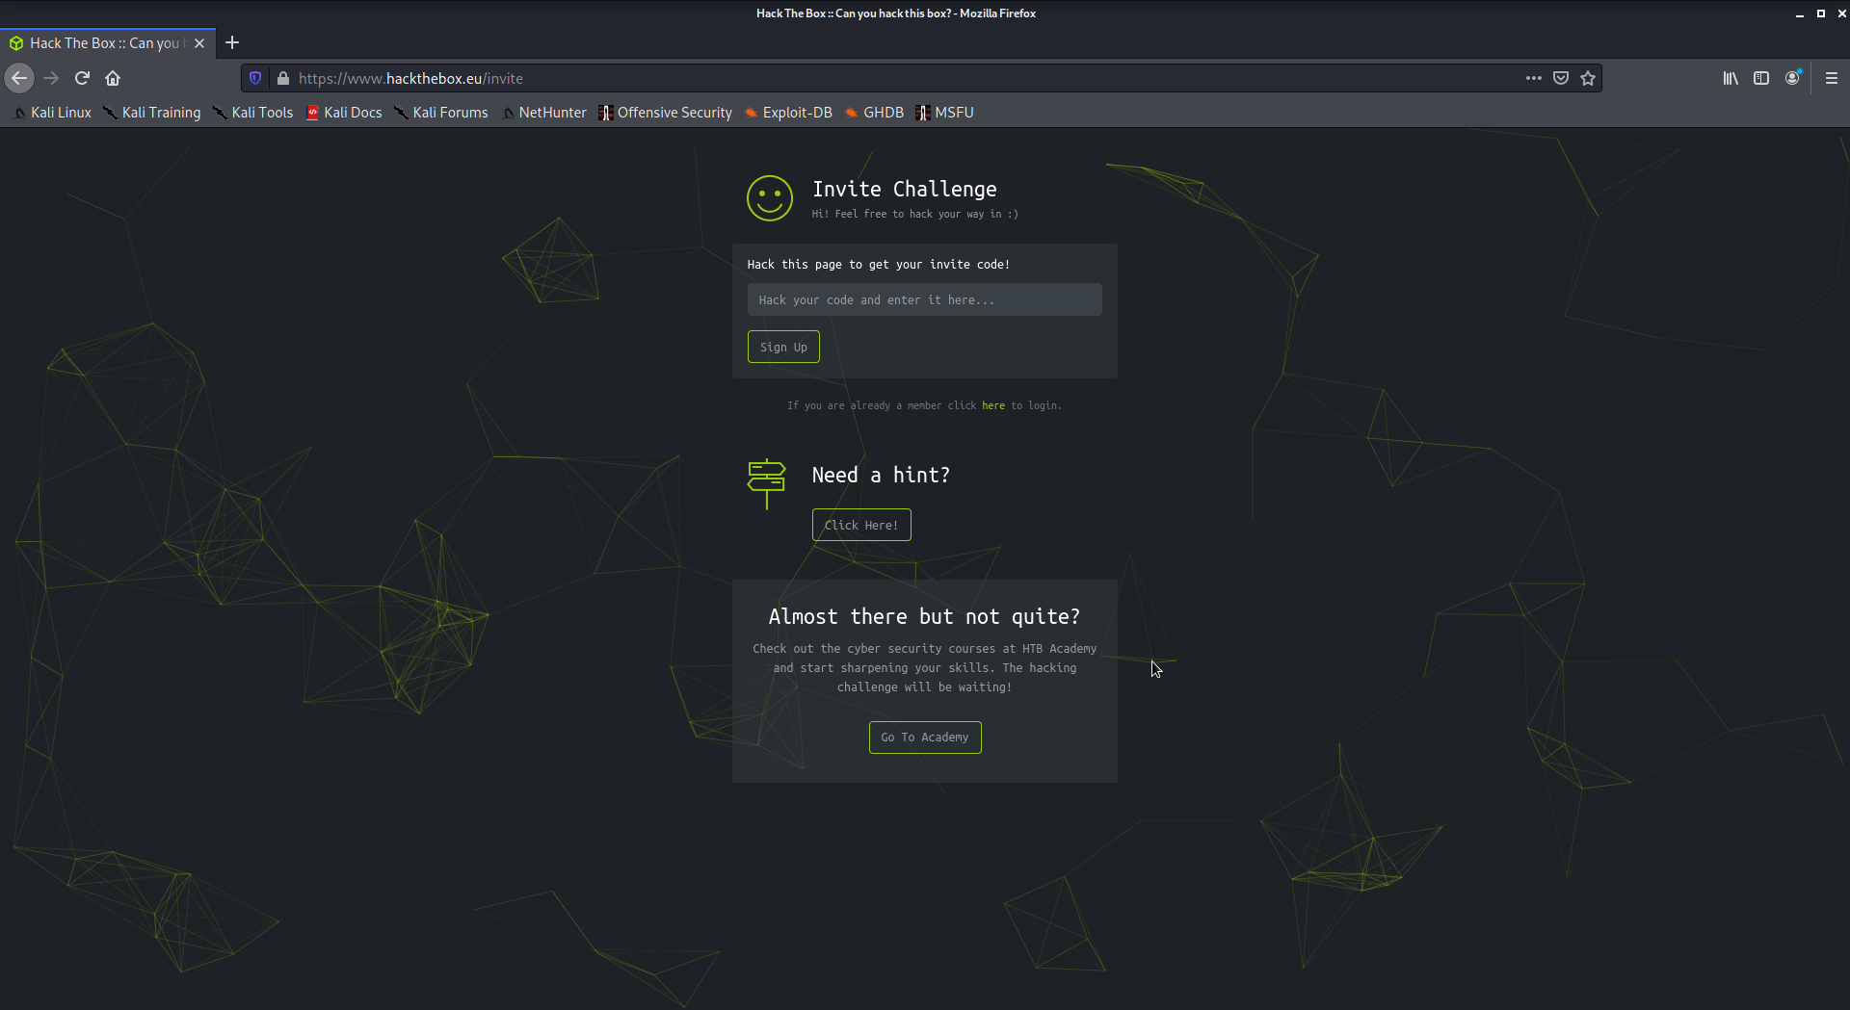Open the Kali Tools bookmark
Screen dimensions: 1850x1010
pyautogui.click(x=252, y=113)
